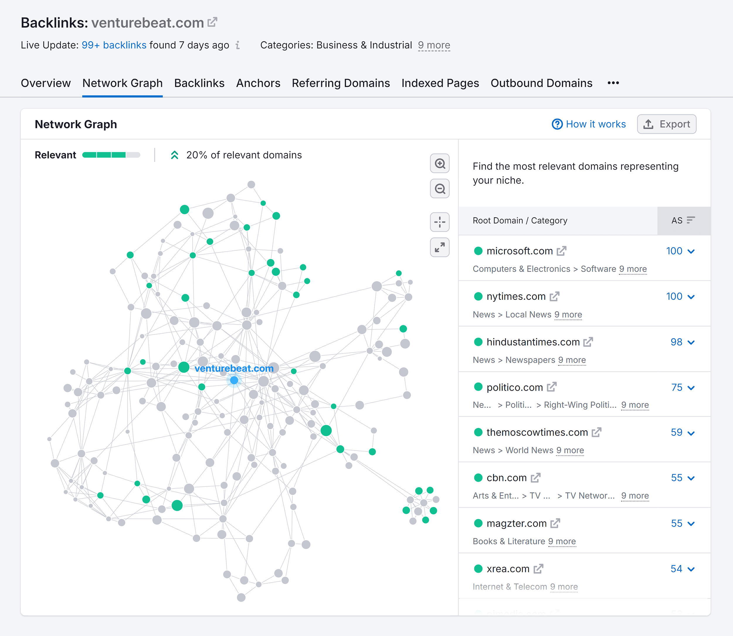Show 9 more categories for hindustantimes.com

572,360
